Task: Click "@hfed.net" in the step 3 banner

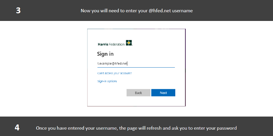Action: (x=160, y=11)
